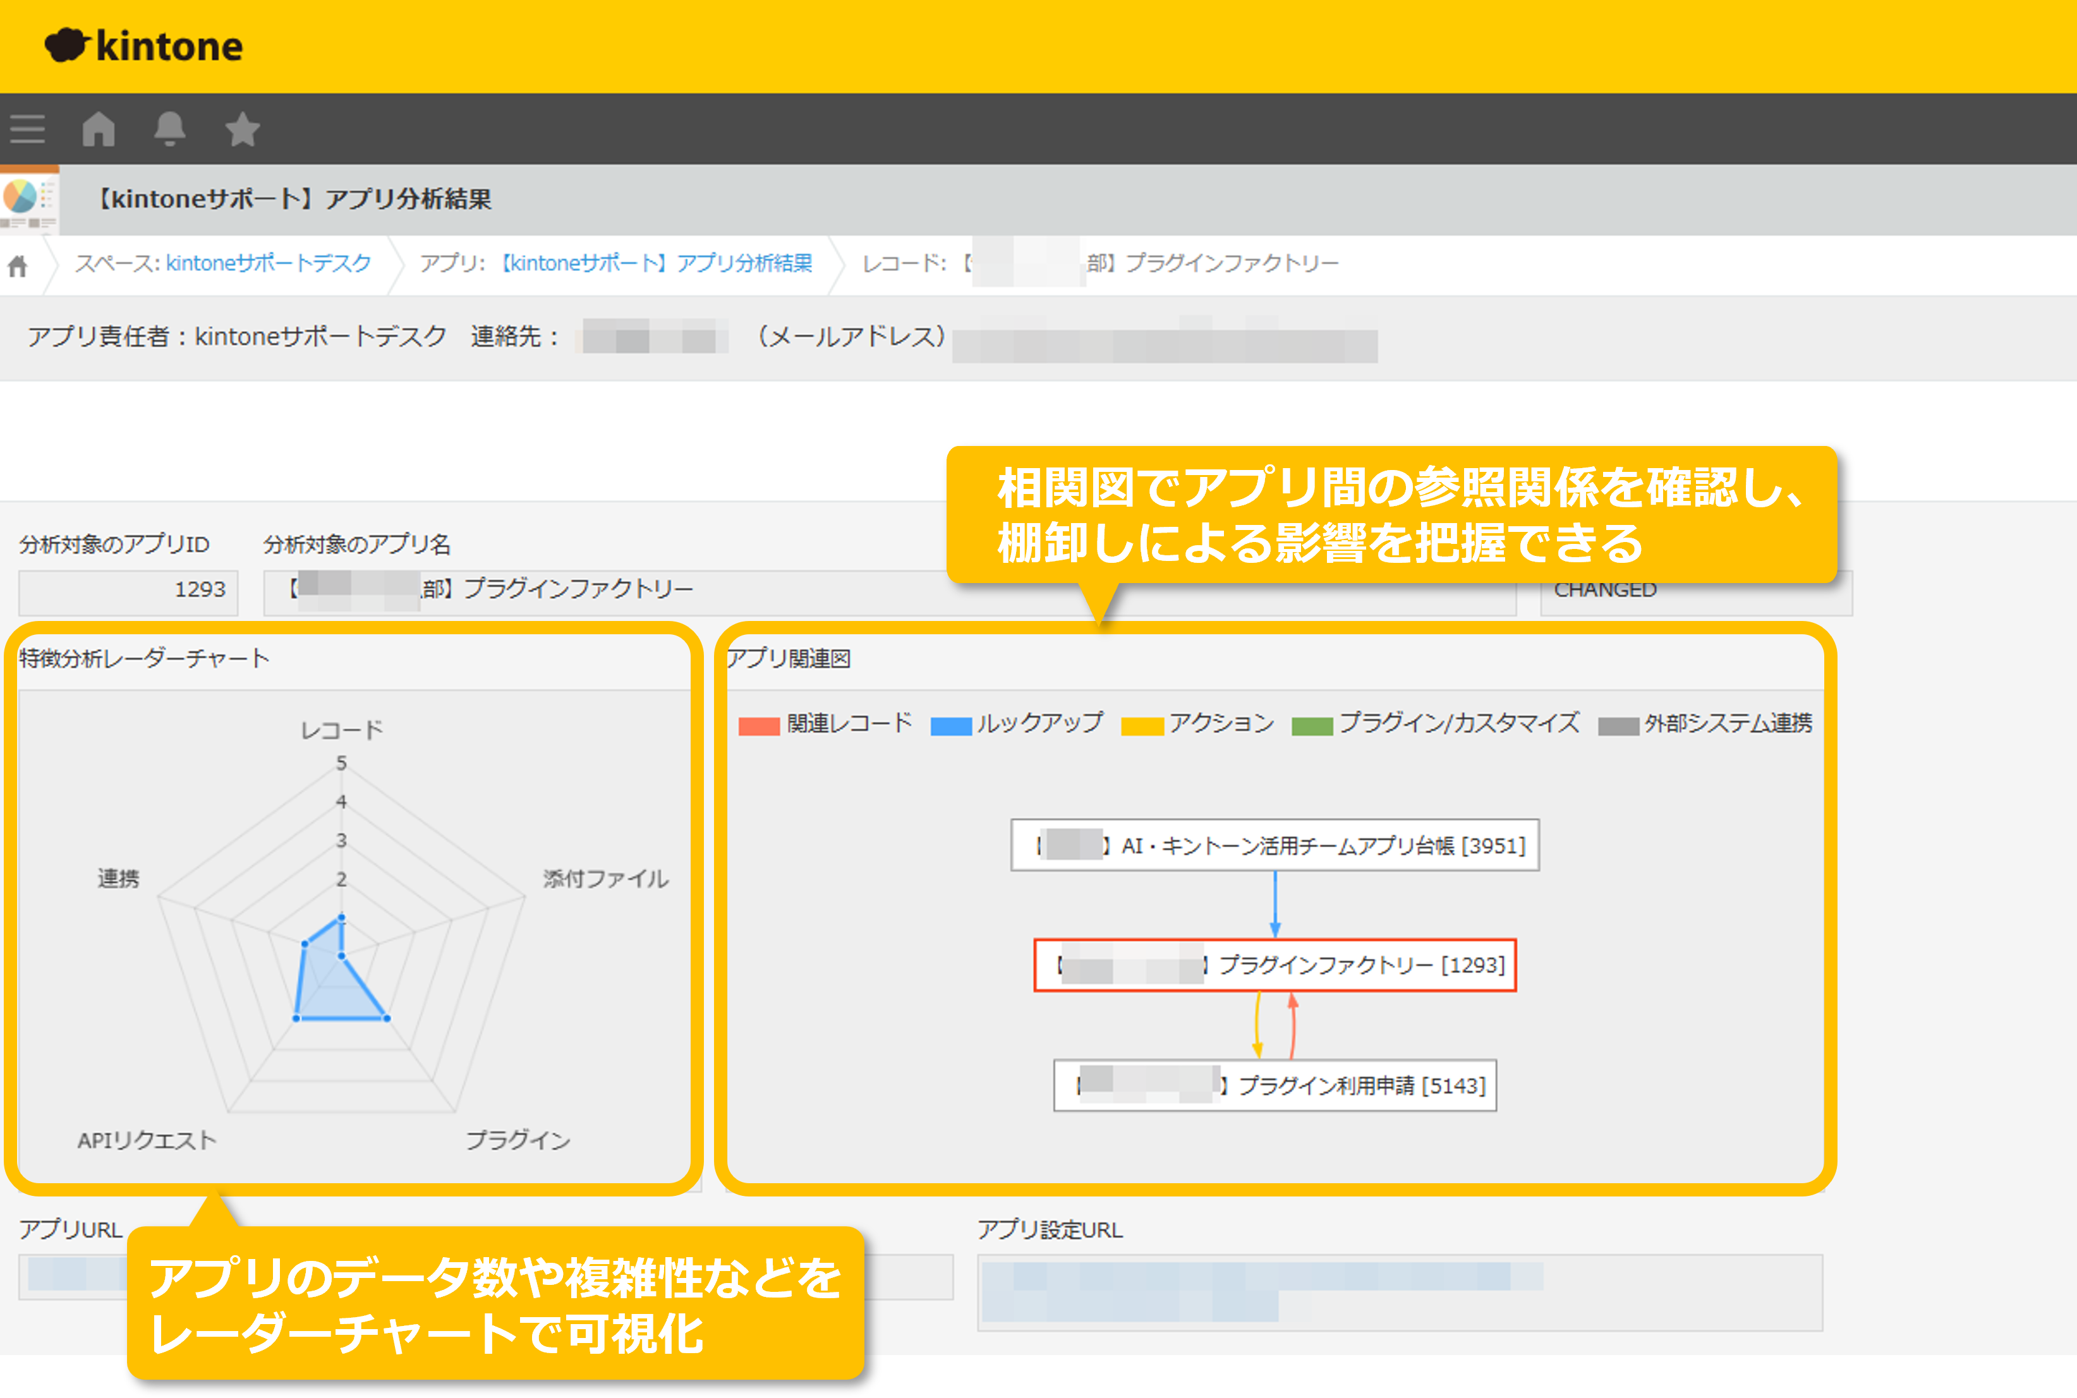Select node プラグイン利用申請 [5143]
This screenshot has width=2077, height=1398.
1275,1085
